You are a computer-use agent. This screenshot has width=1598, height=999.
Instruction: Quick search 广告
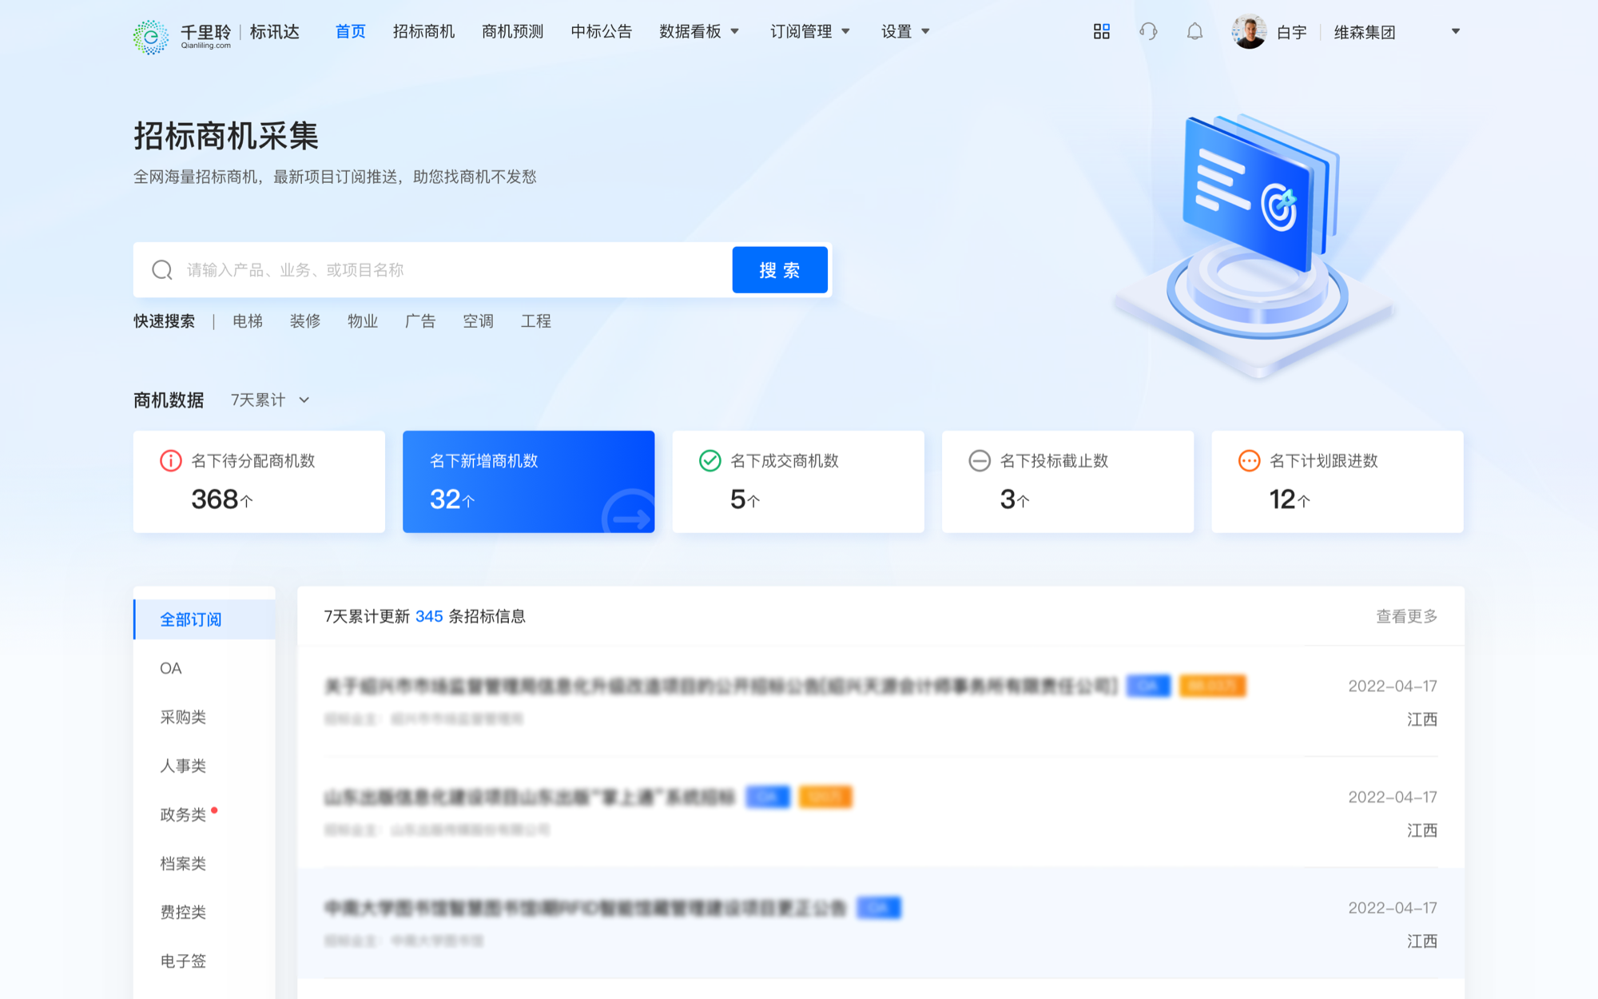point(420,321)
